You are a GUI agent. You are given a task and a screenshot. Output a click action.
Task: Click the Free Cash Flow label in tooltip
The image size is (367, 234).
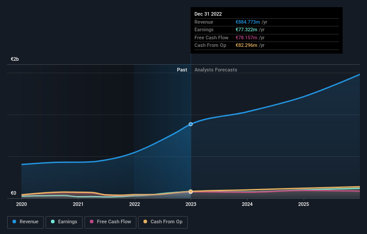(x=211, y=38)
